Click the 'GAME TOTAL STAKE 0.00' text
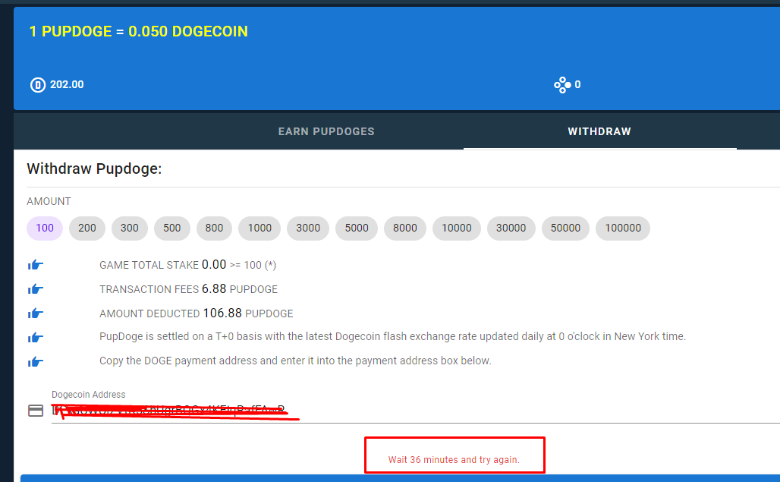The width and height of the screenshot is (780, 482). pos(162,265)
